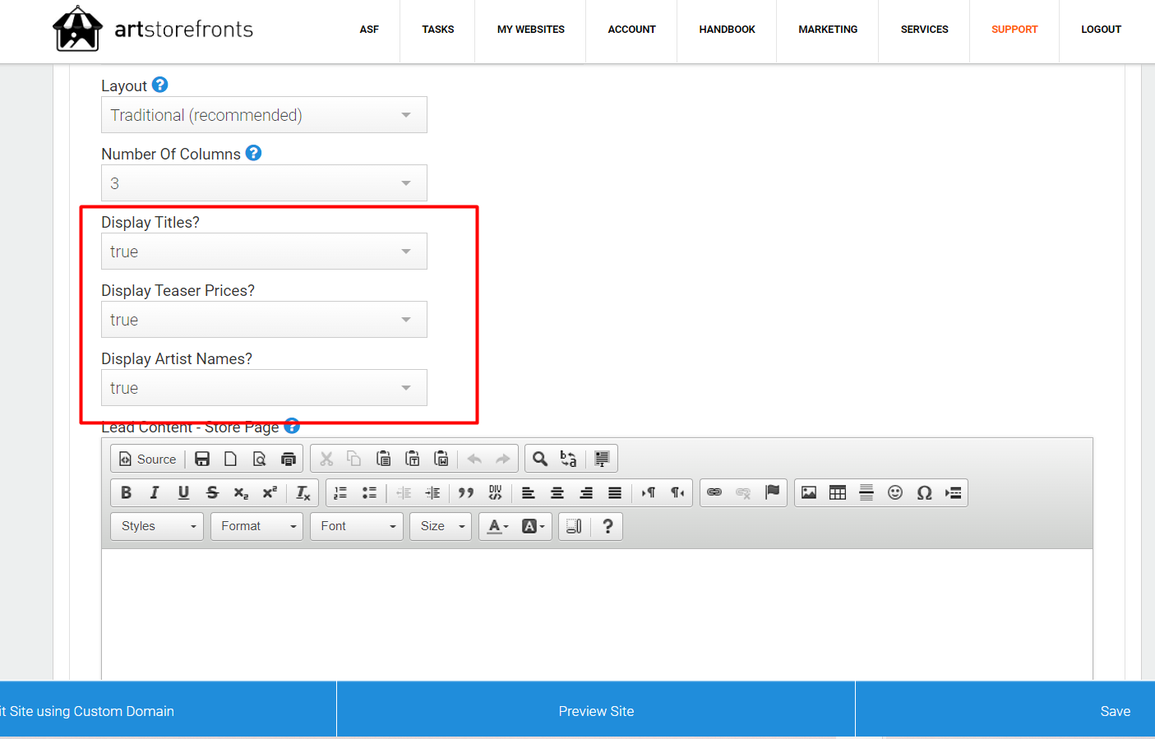Click the Increase Indent icon
Screen dimensions: 1155x739
(x=432, y=492)
